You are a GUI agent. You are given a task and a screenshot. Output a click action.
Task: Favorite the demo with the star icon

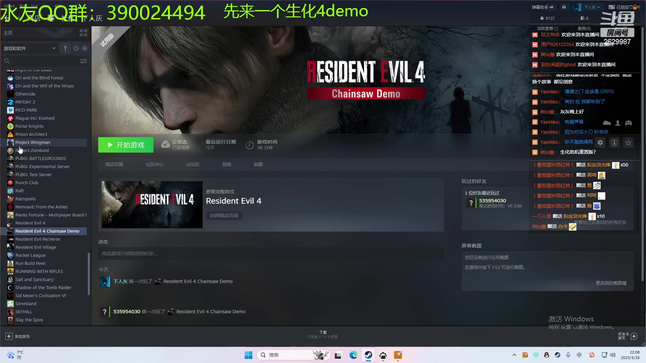coord(628,143)
